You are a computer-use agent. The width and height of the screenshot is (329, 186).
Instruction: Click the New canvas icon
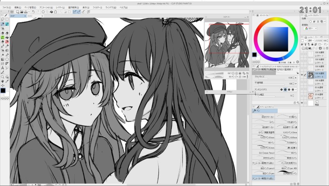[x=18, y=12]
